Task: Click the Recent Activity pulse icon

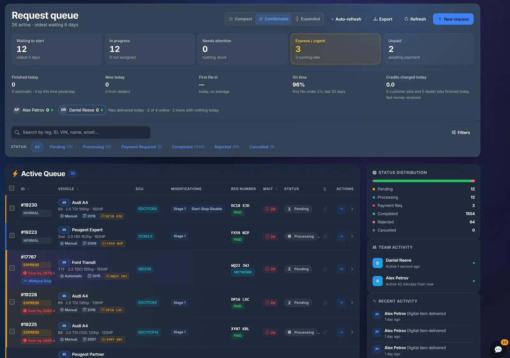Action: pos(375,301)
